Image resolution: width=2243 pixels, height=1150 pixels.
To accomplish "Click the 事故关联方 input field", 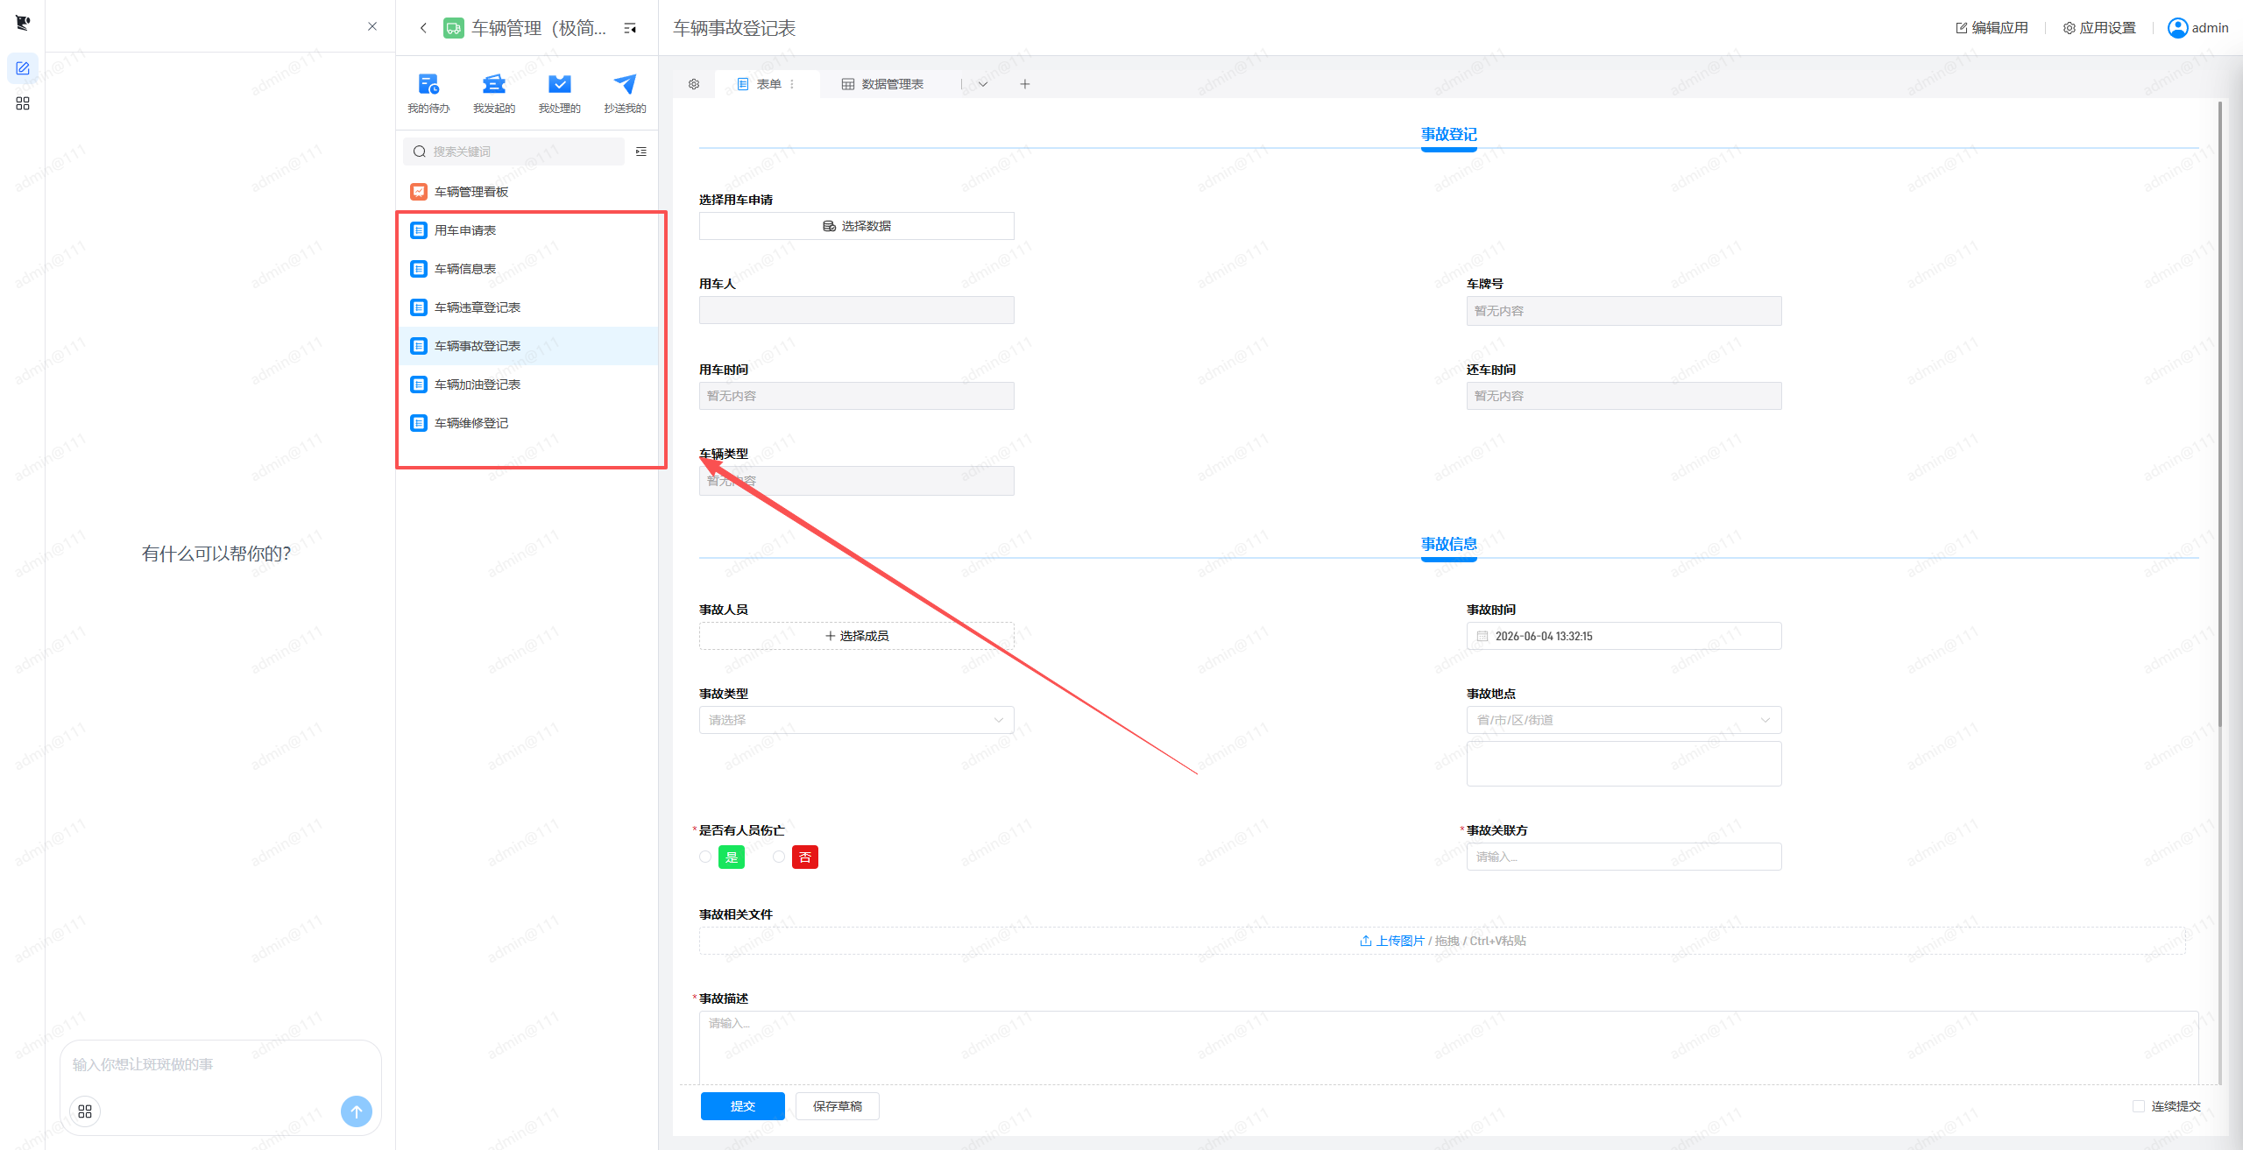I will click(1624, 857).
